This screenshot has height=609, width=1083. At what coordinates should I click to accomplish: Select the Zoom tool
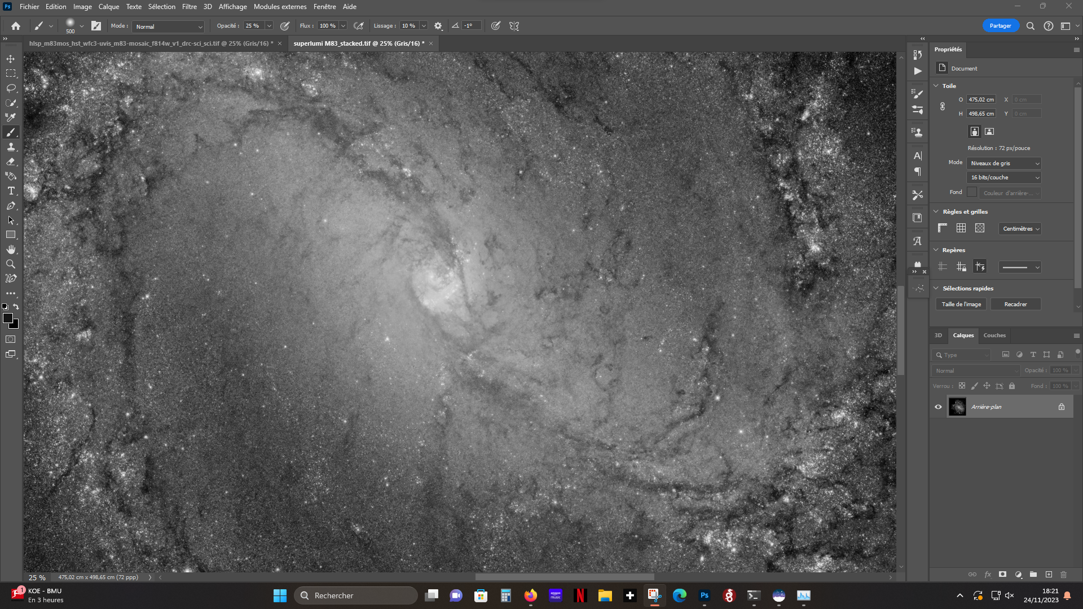click(11, 264)
